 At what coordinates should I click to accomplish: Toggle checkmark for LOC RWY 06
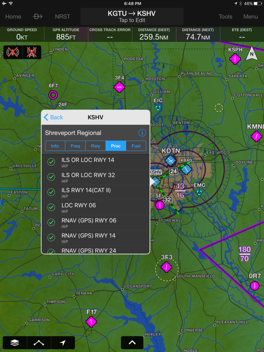click(51, 208)
